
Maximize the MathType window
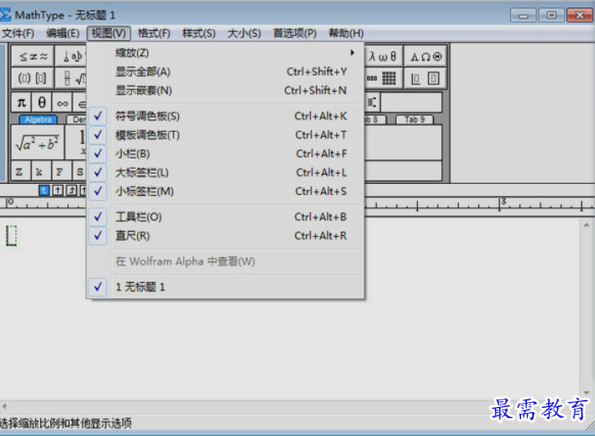pos(551,15)
